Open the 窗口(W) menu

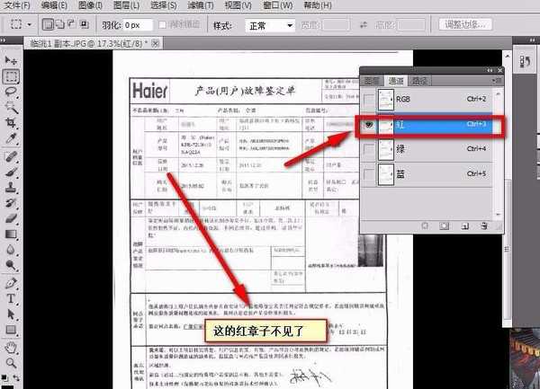click(277, 5)
